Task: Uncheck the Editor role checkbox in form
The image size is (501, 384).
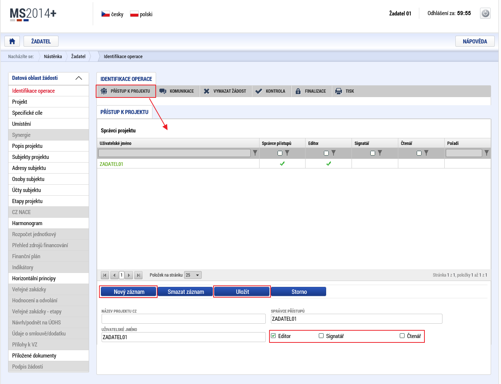Action: click(274, 336)
